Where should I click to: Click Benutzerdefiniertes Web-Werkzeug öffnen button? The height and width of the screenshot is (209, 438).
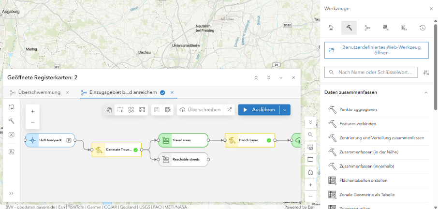(x=376, y=50)
